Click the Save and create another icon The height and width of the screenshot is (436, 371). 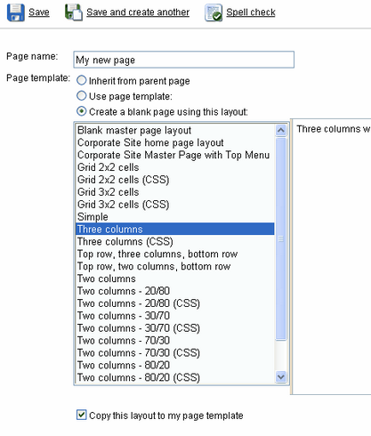tap(74, 12)
